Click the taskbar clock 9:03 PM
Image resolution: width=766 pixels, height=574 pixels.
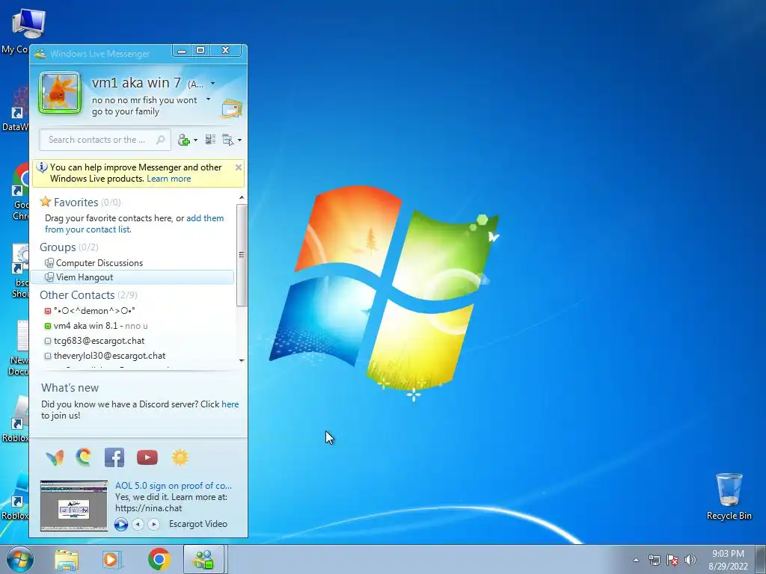pos(728,554)
